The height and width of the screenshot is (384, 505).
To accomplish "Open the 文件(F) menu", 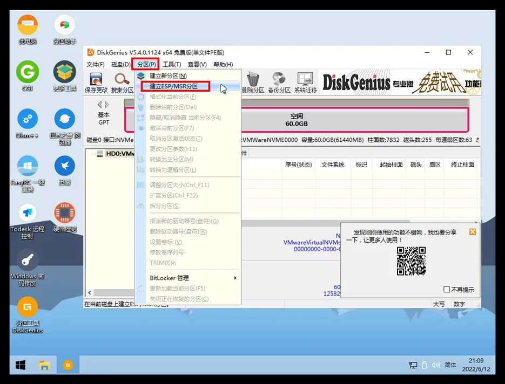I will point(95,65).
